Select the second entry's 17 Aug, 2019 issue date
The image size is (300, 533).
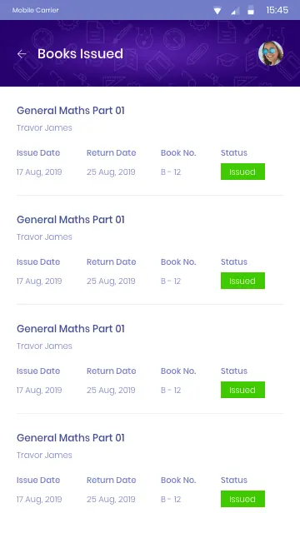click(x=39, y=281)
